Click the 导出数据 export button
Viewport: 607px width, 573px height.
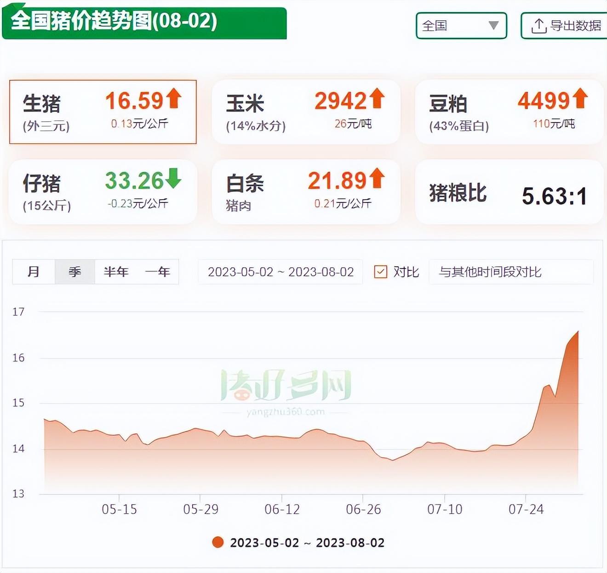[x=564, y=26]
